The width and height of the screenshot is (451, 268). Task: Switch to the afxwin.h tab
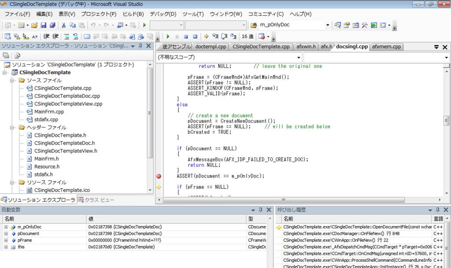pos(306,47)
